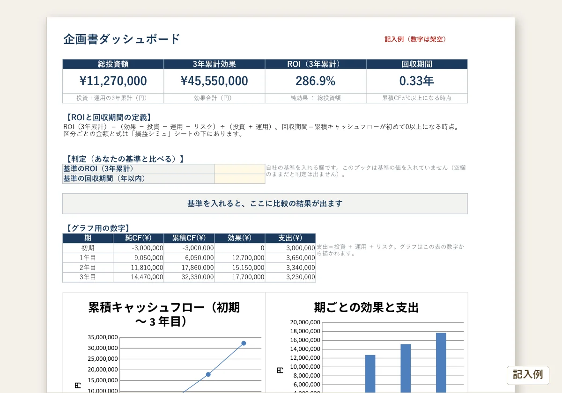Click the 純効果 ÷ 総投資額 caption
The height and width of the screenshot is (393, 562).
coord(316,98)
